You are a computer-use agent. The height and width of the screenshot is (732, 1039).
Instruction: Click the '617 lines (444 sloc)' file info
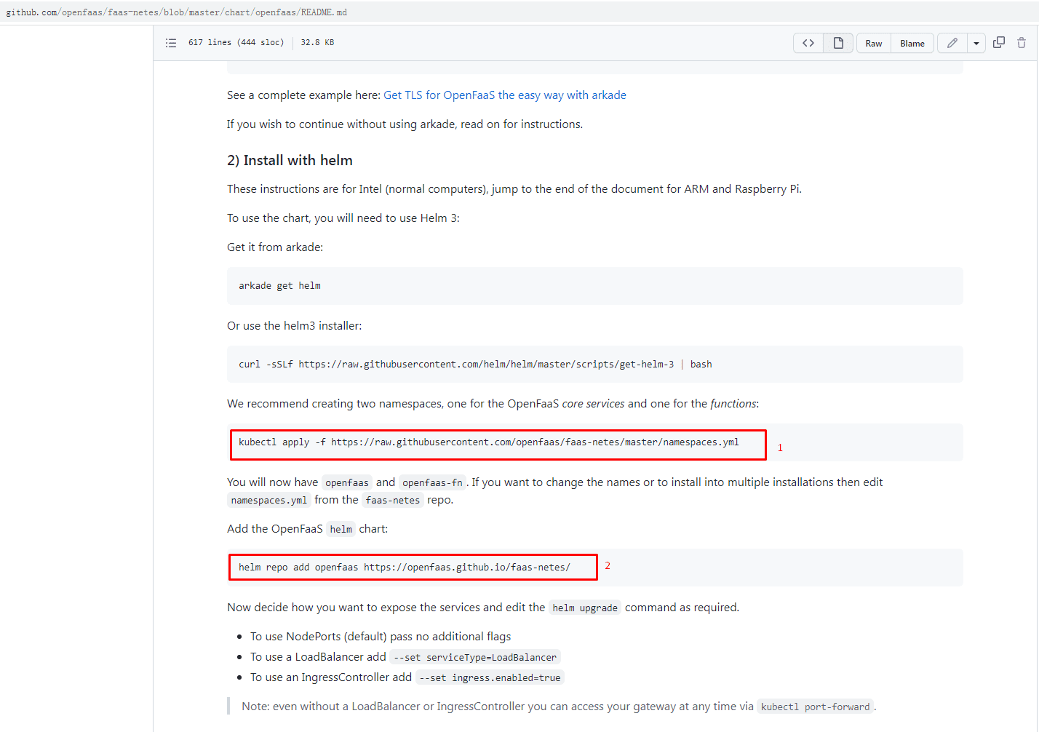[x=236, y=43]
